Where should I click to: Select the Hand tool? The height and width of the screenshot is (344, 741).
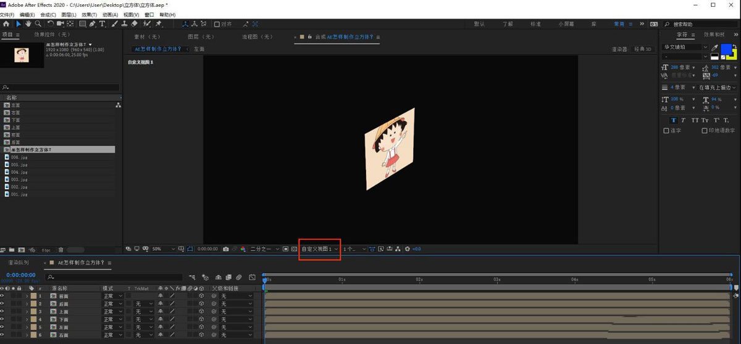click(28, 25)
